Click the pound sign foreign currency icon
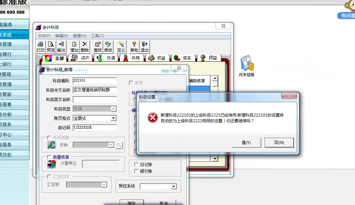The width and height of the screenshot is (355, 205). click(x=52, y=145)
